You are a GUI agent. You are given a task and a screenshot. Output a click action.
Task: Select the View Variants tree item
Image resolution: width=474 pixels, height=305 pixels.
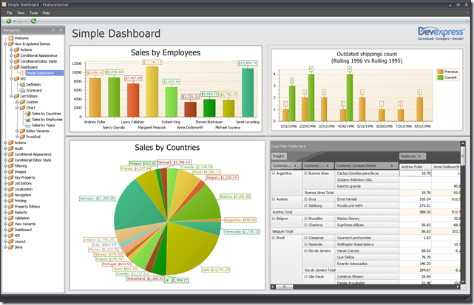click(x=25, y=224)
